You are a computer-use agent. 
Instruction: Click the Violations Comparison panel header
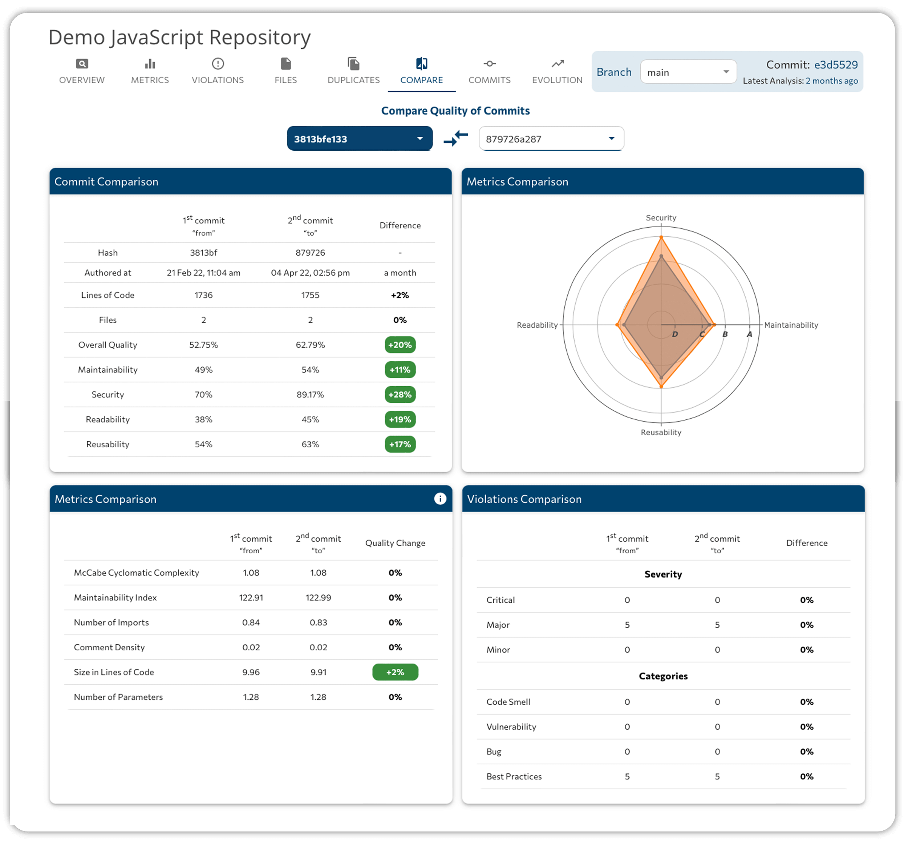663,499
